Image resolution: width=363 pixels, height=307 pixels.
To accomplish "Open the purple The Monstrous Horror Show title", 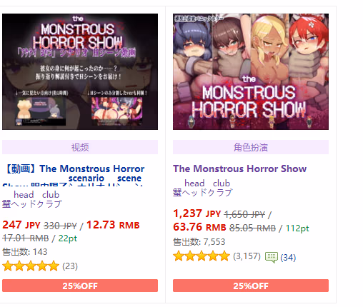I will click(239, 168).
